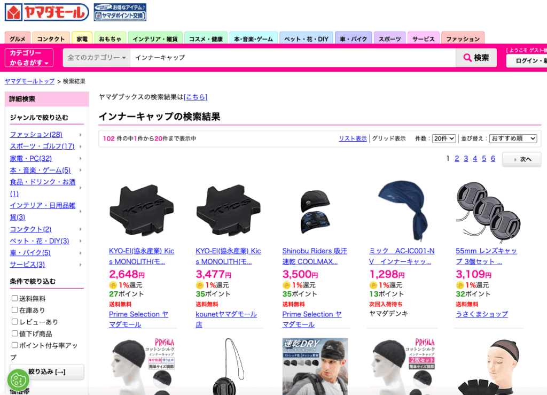The width and height of the screenshot is (547, 395).
Task: Open the 件数 20件 dropdown
Action: pyautogui.click(x=444, y=138)
